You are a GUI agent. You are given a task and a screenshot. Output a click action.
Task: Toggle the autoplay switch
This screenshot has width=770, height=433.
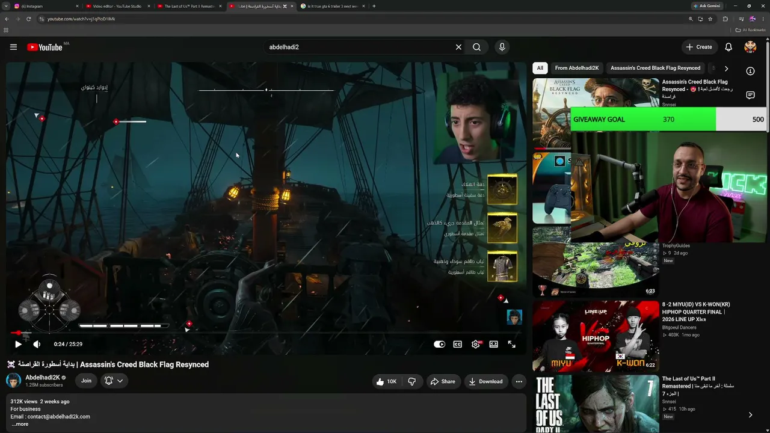tap(440, 344)
